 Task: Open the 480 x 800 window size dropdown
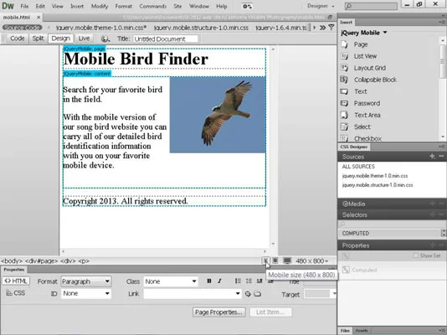[x=312, y=260]
